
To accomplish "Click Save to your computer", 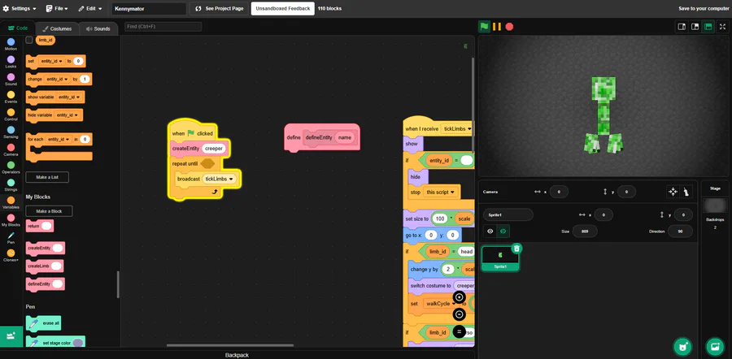I will (704, 9).
